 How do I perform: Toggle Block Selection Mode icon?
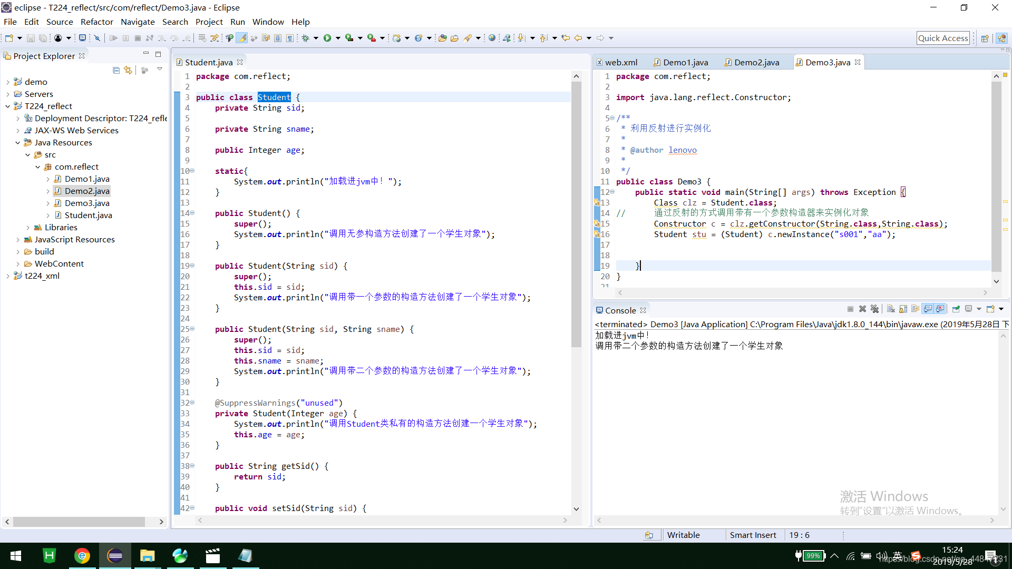(278, 38)
